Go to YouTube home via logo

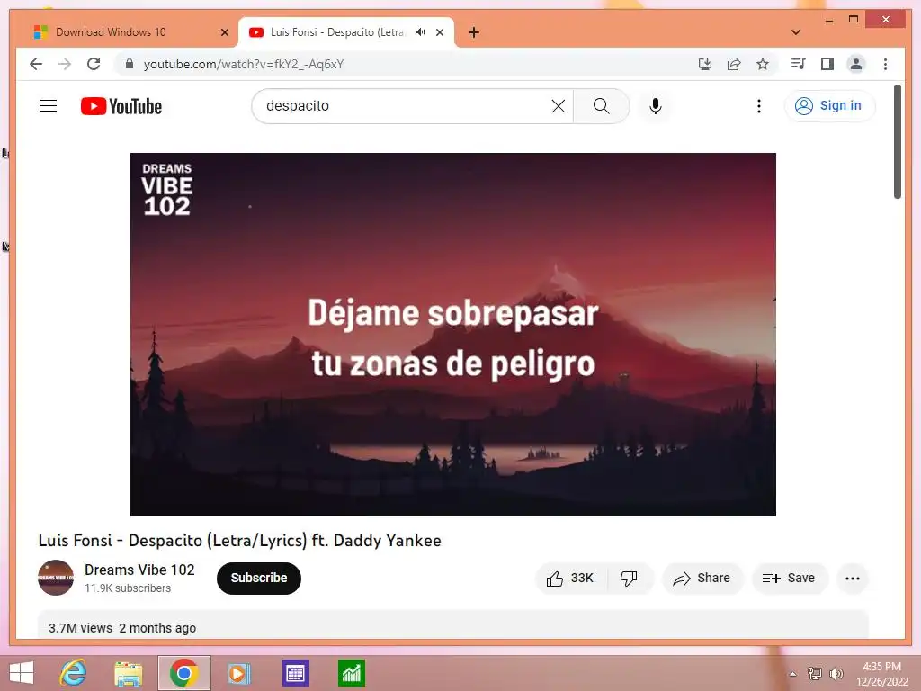[121, 106]
